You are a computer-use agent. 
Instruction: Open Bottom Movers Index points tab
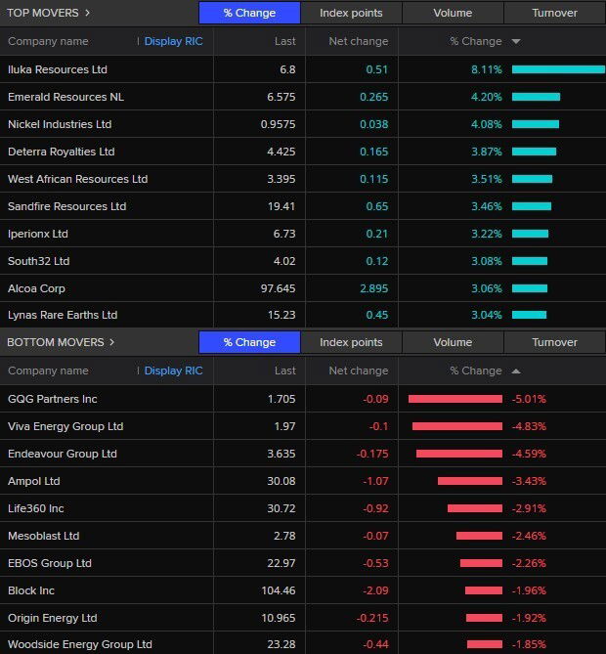coord(351,342)
